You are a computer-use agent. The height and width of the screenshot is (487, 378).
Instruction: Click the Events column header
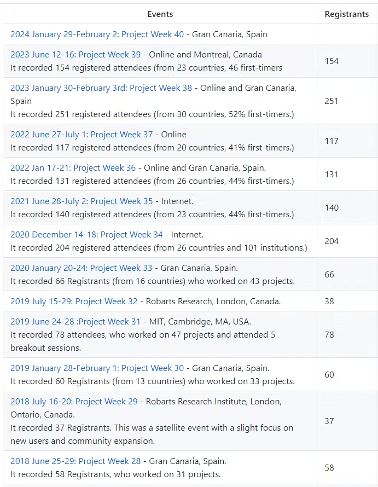(x=160, y=14)
